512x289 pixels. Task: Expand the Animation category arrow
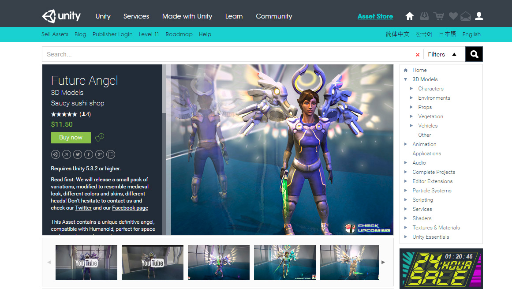(x=406, y=144)
